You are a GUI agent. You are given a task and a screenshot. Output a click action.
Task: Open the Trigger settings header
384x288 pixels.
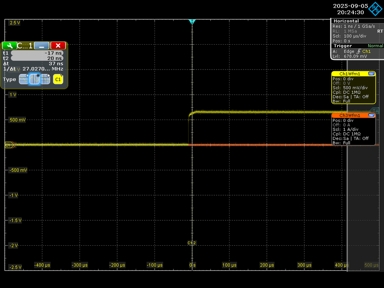(x=342, y=46)
